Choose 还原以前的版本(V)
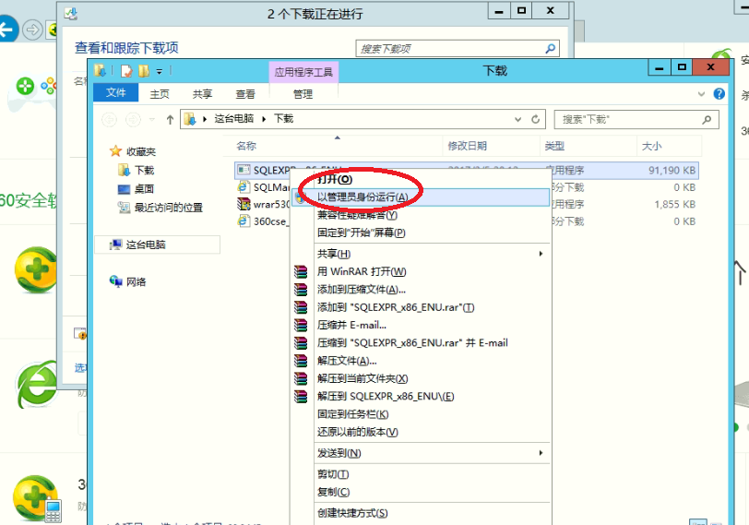Image resolution: width=749 pixels, height=525 pixels. 357,432
